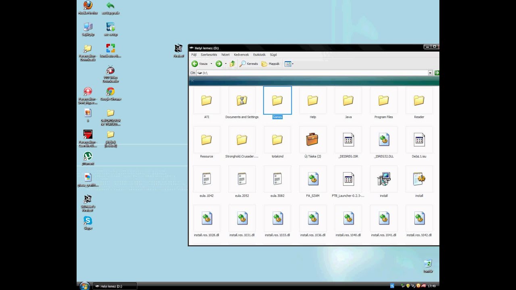Select Mozilla Firefox desktop shortcut
The height and width of the screenshot is (290, 516).
tap(88, 8)
